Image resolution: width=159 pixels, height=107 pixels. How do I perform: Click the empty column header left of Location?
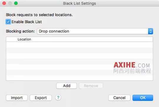click(11, 39)
